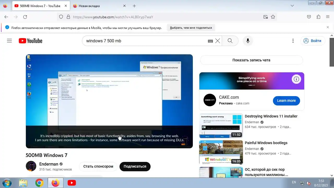Click the scrollbar down arrow
This screenshot has width=334, height=188.
pyautogui.click(x=332, y=175)
